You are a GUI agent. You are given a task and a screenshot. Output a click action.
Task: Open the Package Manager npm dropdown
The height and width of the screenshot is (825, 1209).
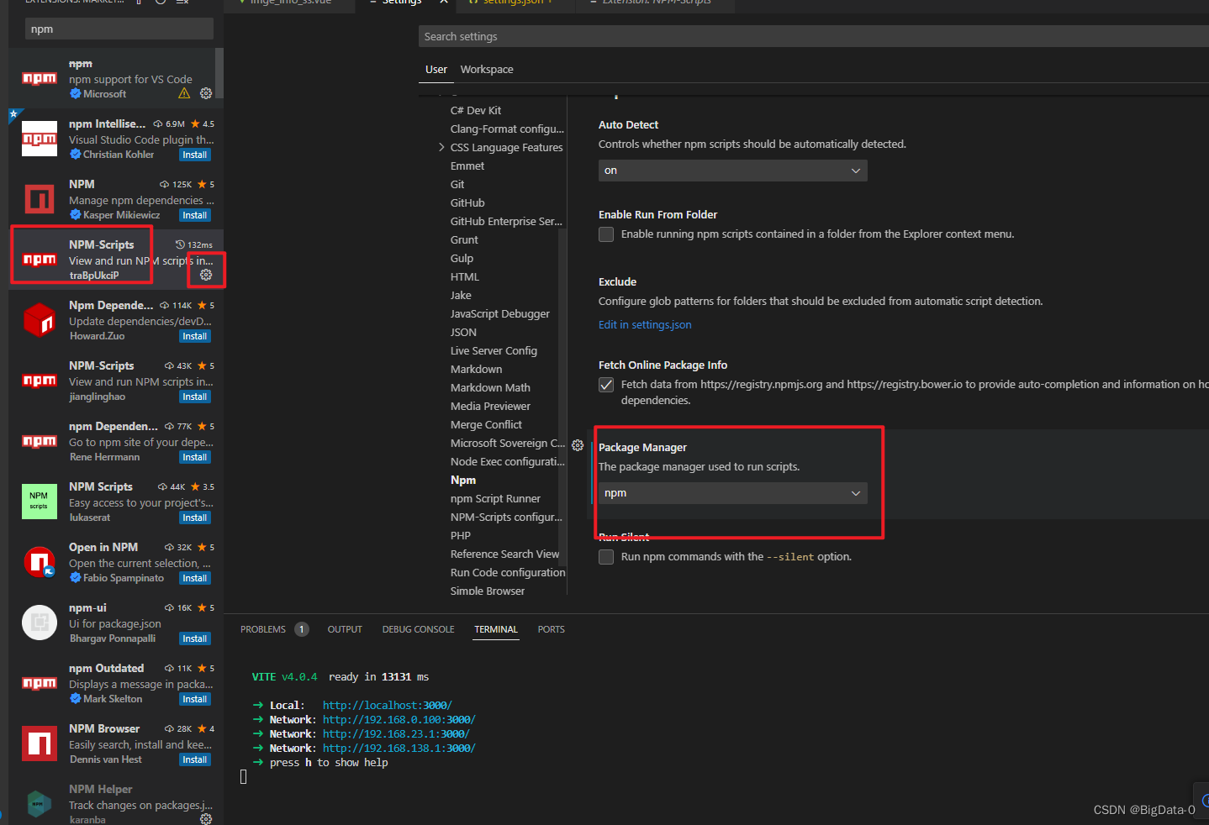tap(733, 493)
